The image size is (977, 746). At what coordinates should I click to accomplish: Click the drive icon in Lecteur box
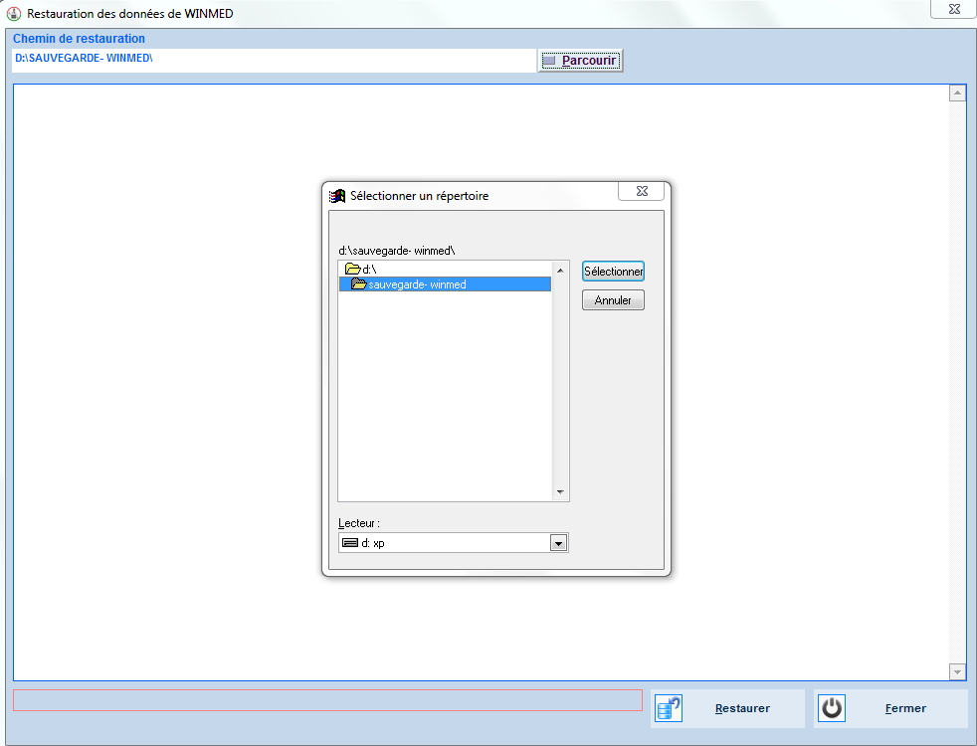click(x=349, y=543)
